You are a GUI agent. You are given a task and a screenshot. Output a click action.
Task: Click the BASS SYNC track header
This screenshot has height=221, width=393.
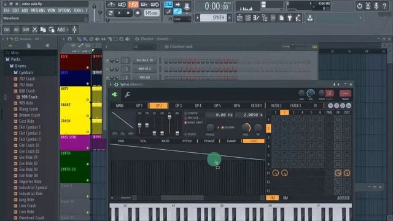click(x=75, y=143)
